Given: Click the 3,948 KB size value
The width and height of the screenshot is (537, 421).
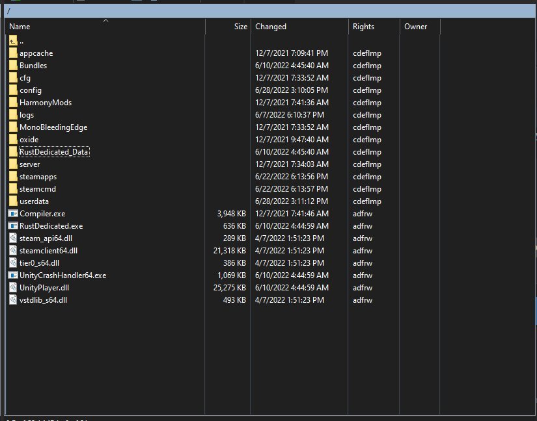Looking at the screenshot, I should 232,214.
